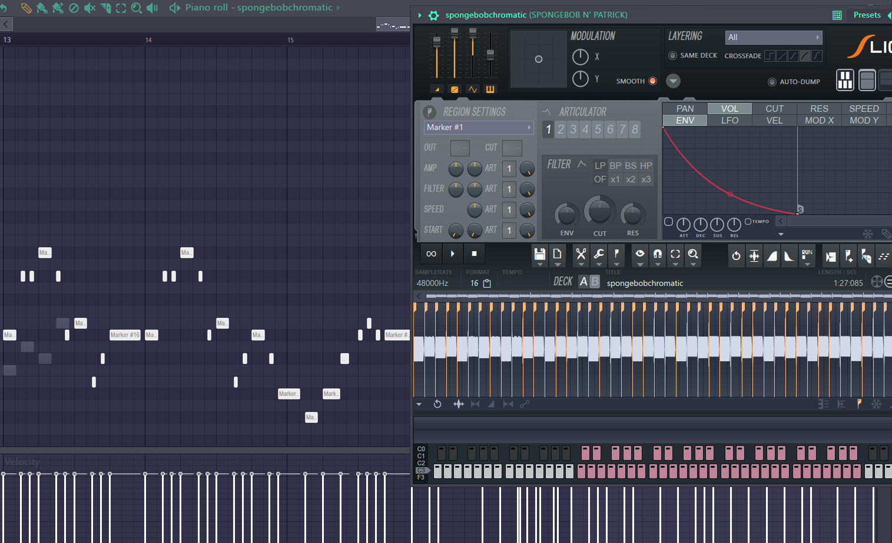Click the round down-arrow button below Layering
The image size is (892, 543).
click(673, 81)
